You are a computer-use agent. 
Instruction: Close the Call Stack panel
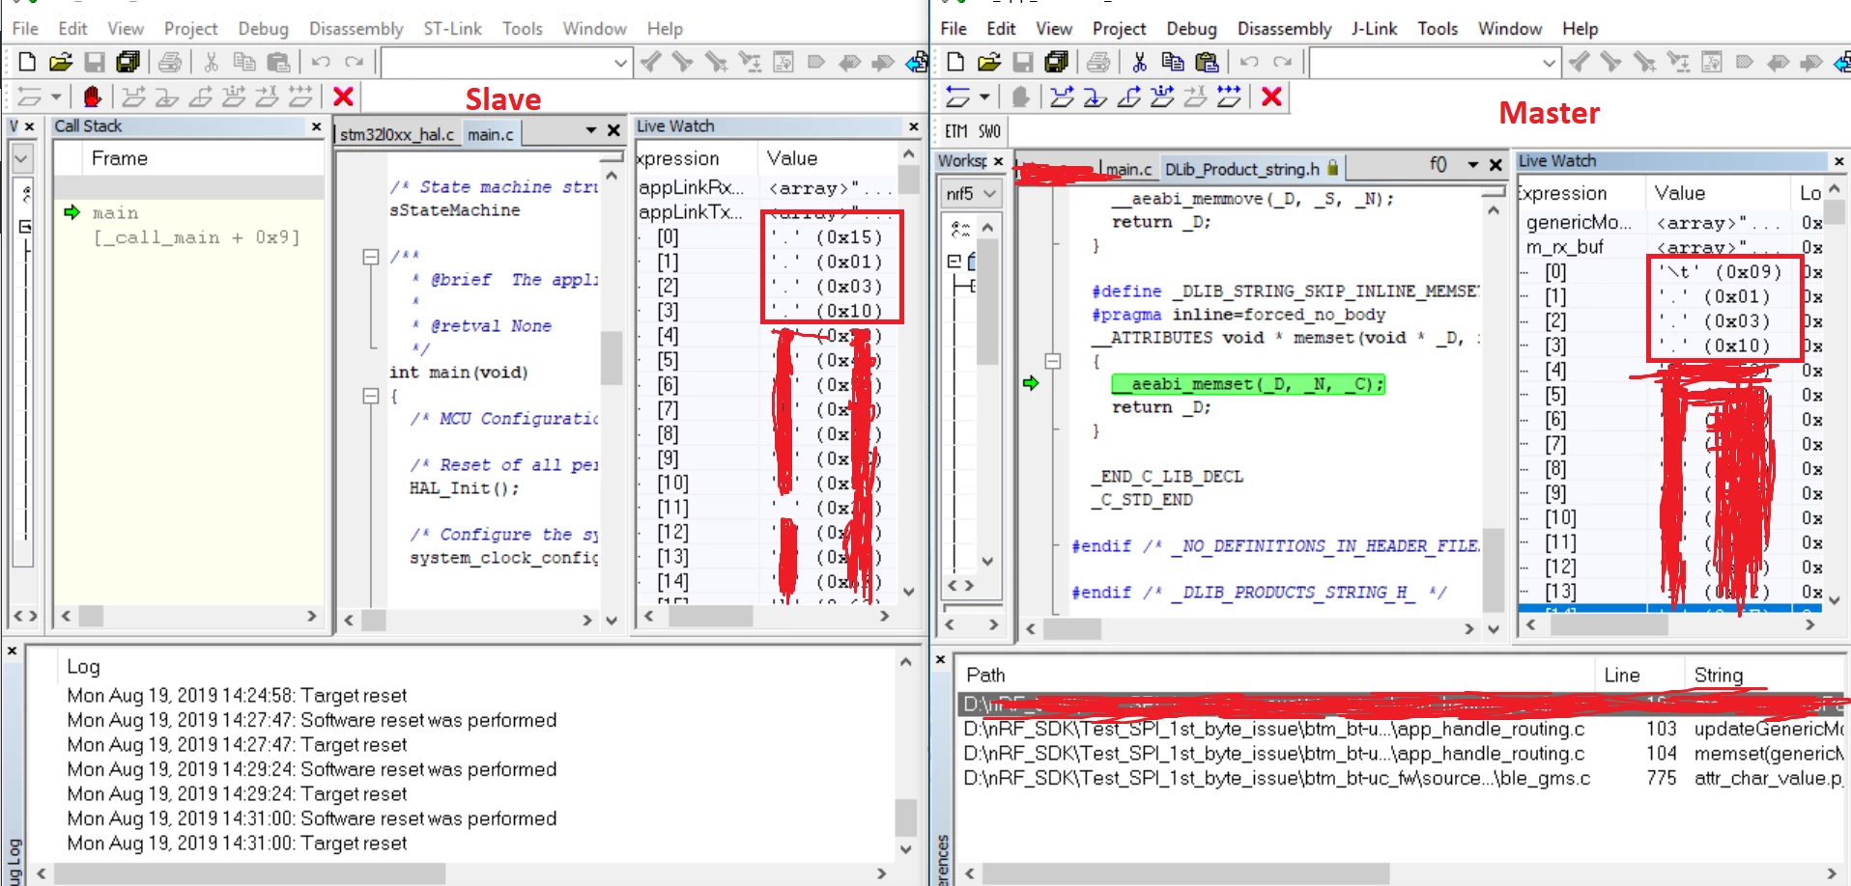pos(316,126)
